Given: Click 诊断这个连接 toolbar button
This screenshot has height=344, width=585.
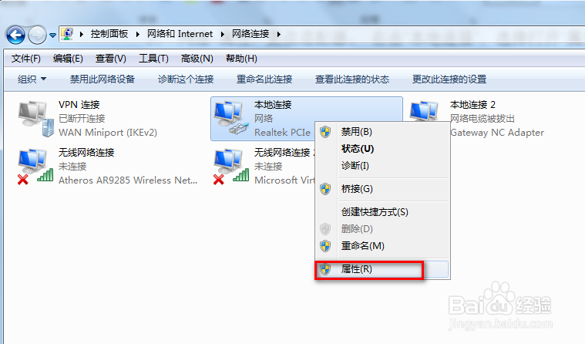Looking at the screenshot, I should [x=186, y=79].
